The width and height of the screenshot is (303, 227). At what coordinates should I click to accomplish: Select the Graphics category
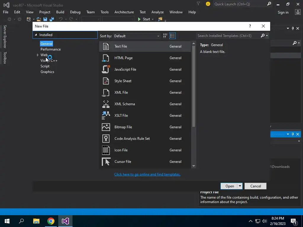point(47,72)
